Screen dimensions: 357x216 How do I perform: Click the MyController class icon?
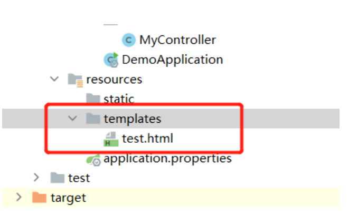click(x=128, y=40)
